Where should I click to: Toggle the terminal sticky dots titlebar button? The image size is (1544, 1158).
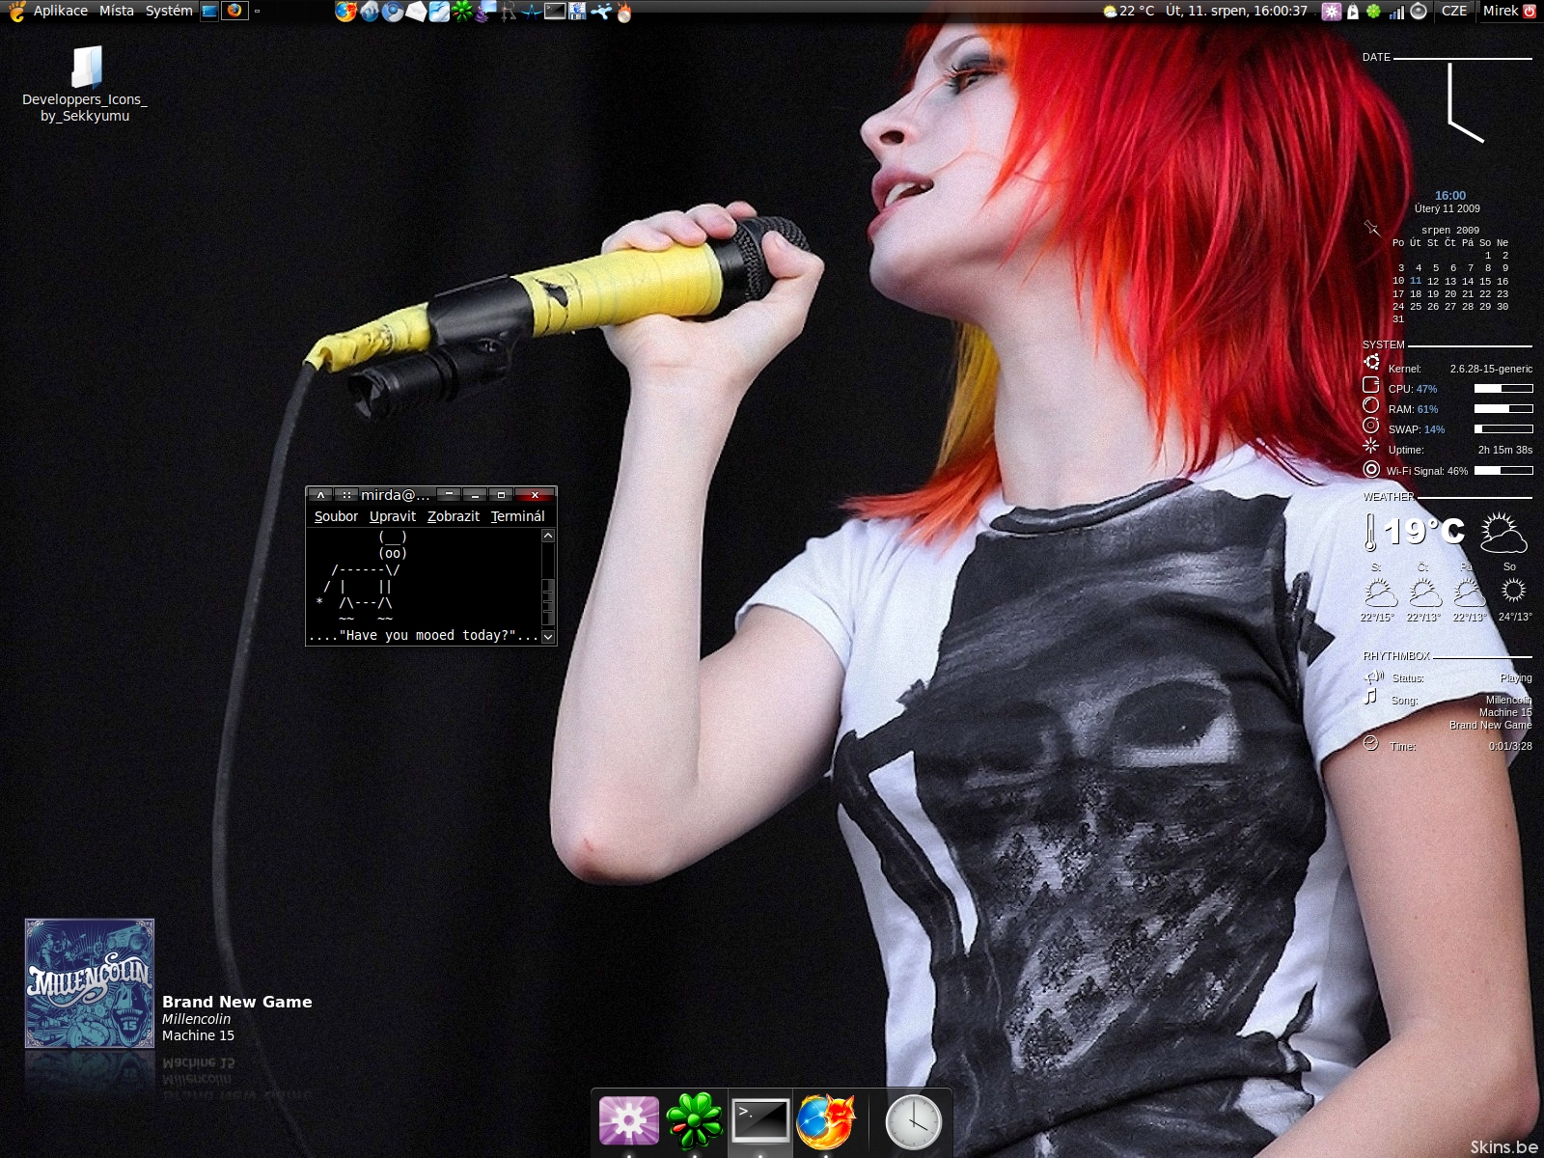[346, 495]
